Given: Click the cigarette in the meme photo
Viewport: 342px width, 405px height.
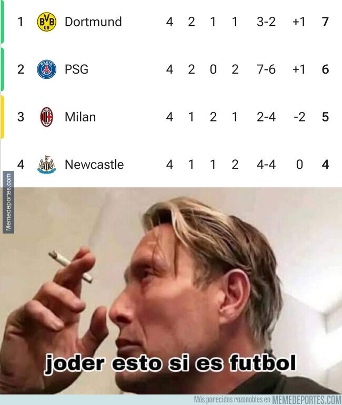Looking at the screenshot, I should [71, 266].
